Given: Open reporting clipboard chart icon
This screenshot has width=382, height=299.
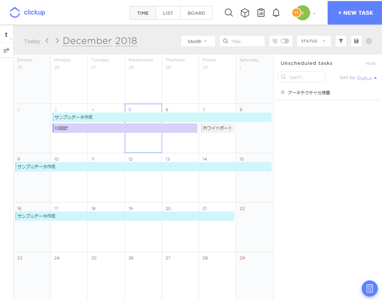Looking at the screenshot, I should [261, 13].
